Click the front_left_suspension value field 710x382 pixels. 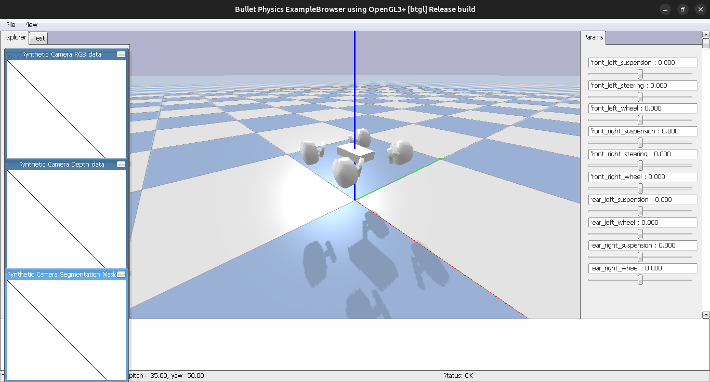(x=643, y=63)
